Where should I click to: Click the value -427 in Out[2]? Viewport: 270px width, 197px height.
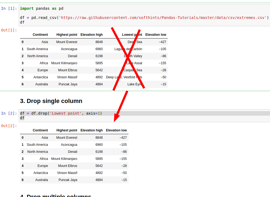124,137
